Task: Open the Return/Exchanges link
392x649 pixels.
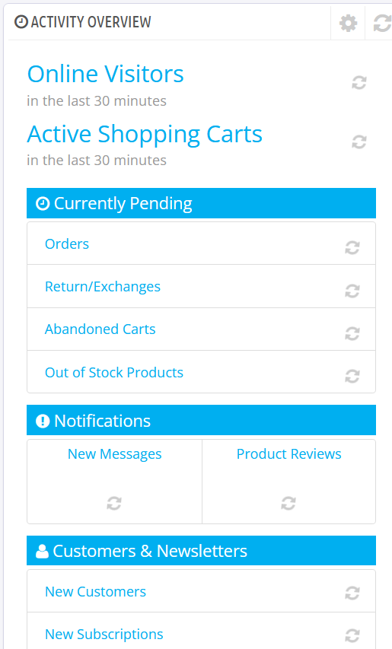Action: [103, 286]
